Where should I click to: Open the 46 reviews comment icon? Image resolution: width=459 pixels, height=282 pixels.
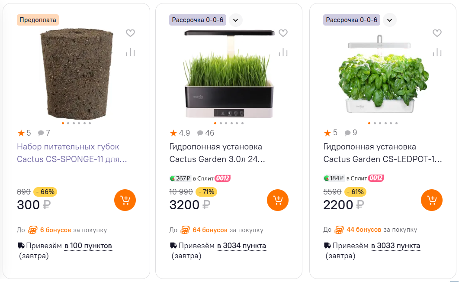click(x=200, y=133)
